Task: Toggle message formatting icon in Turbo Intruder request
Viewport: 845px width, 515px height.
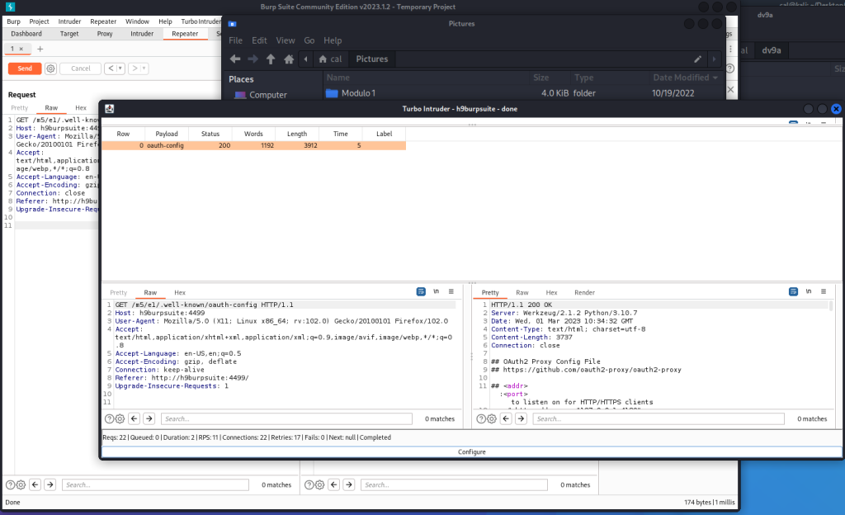Action: point(421,291)
